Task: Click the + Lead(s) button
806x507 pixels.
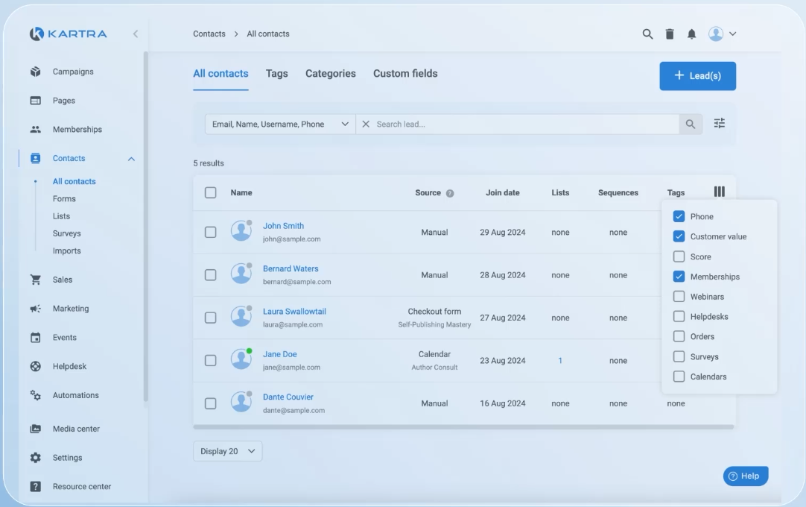Action: click(697, 75)
